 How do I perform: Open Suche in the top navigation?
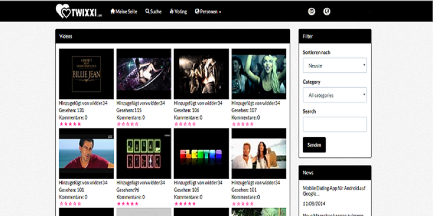coord(154,12)
